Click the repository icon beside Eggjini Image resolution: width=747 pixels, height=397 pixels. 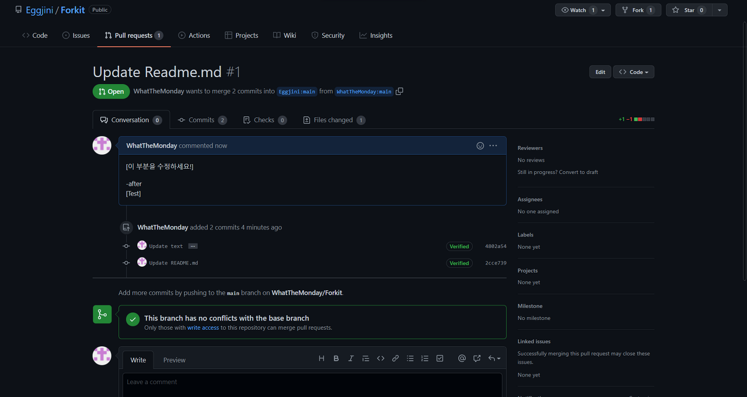pyautogui.click(x=19, y=10)
